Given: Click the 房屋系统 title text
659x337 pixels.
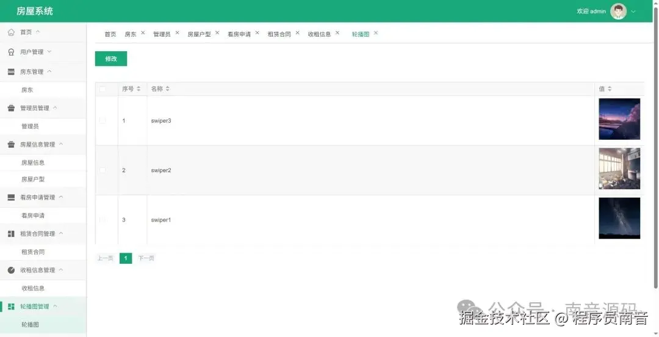Looking at the screenshot, I should [35, 12].
